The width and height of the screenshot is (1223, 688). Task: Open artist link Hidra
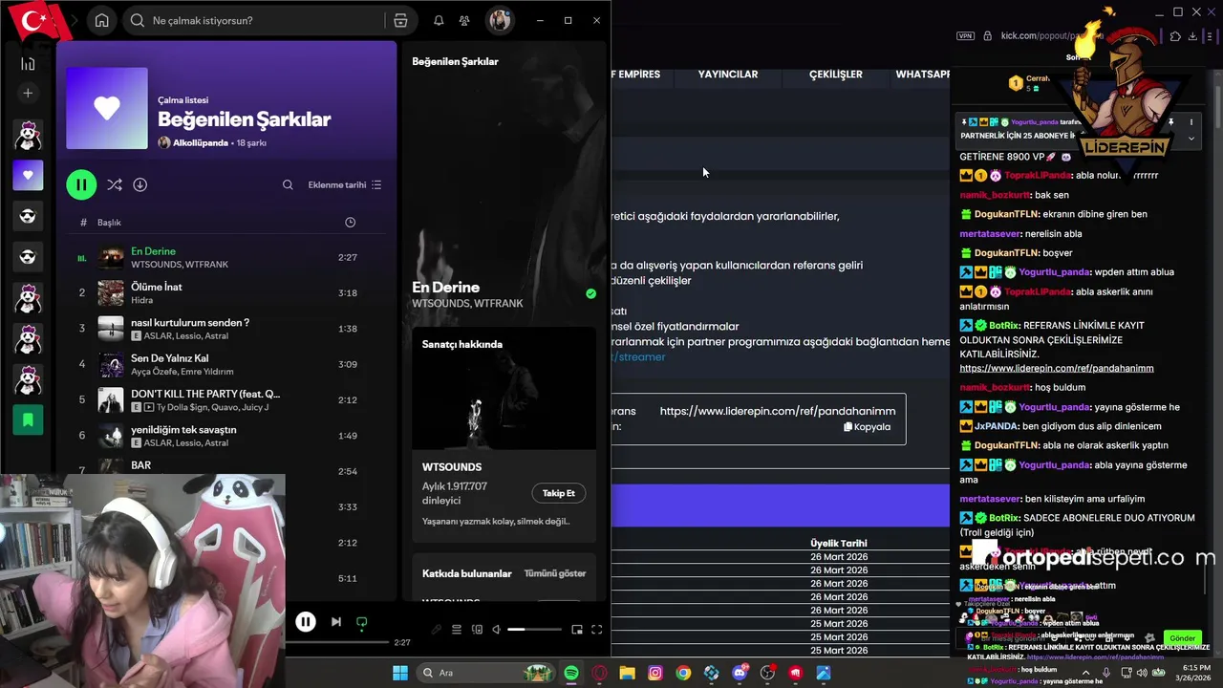[x=141, y=300]
